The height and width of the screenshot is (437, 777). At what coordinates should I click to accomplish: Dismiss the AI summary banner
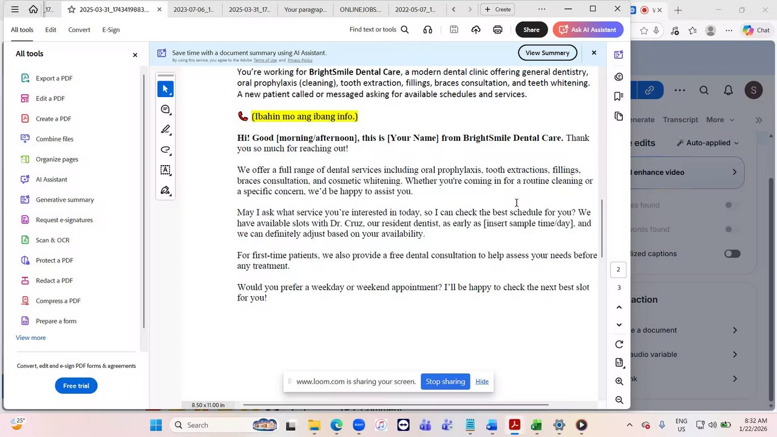click(x=594, y=53)
